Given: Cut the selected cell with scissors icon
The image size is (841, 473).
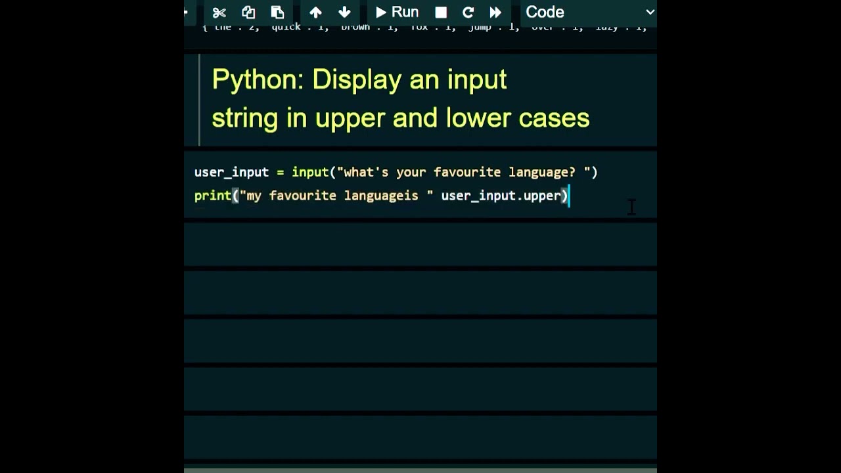Looking at the screenshot, I should (x=219, y=12).
